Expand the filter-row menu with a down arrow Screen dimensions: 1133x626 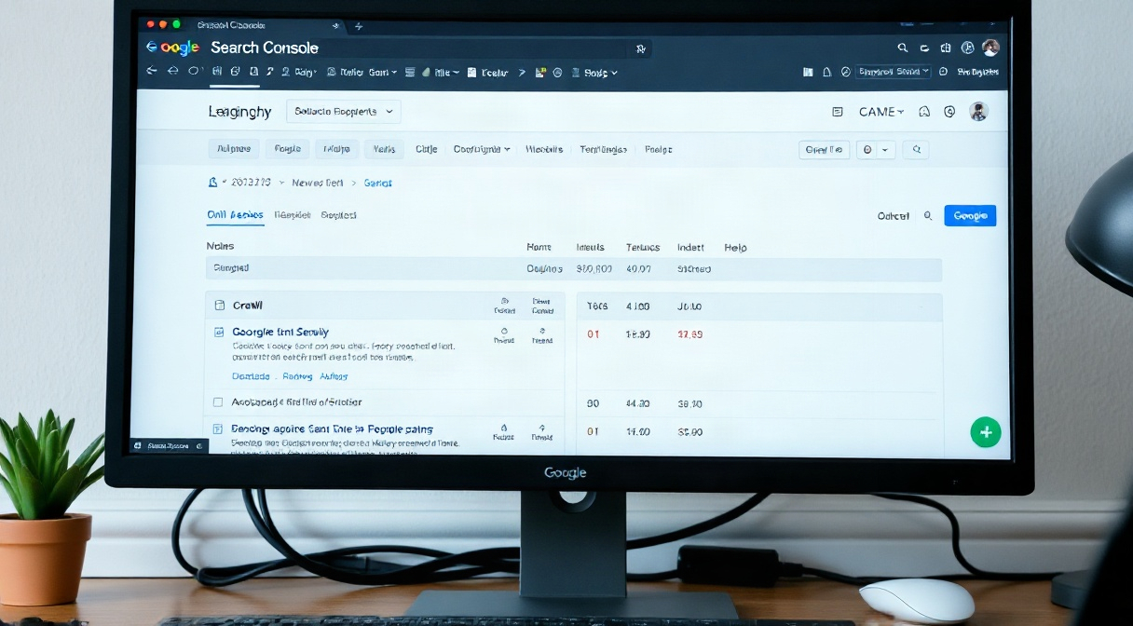point(482,149)
